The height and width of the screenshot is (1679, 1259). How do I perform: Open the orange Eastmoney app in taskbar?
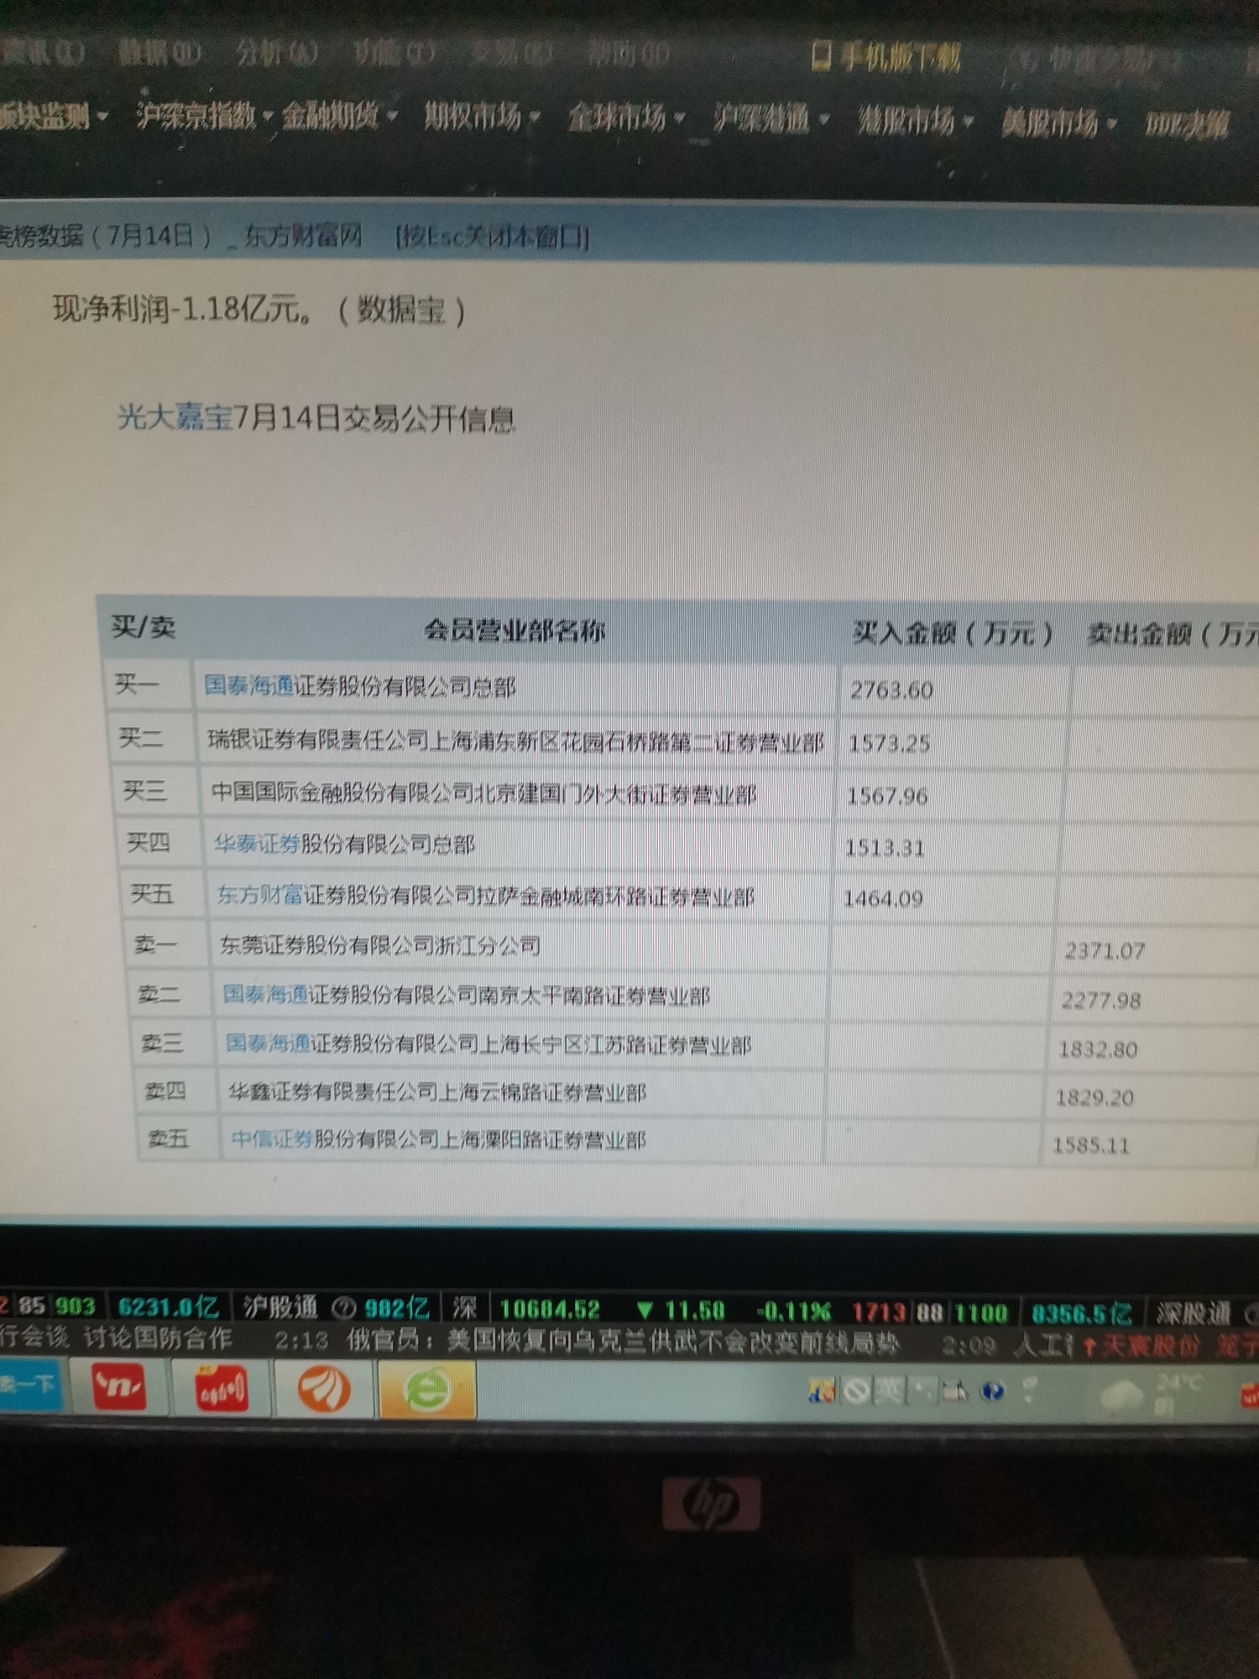coord(324,1390)
